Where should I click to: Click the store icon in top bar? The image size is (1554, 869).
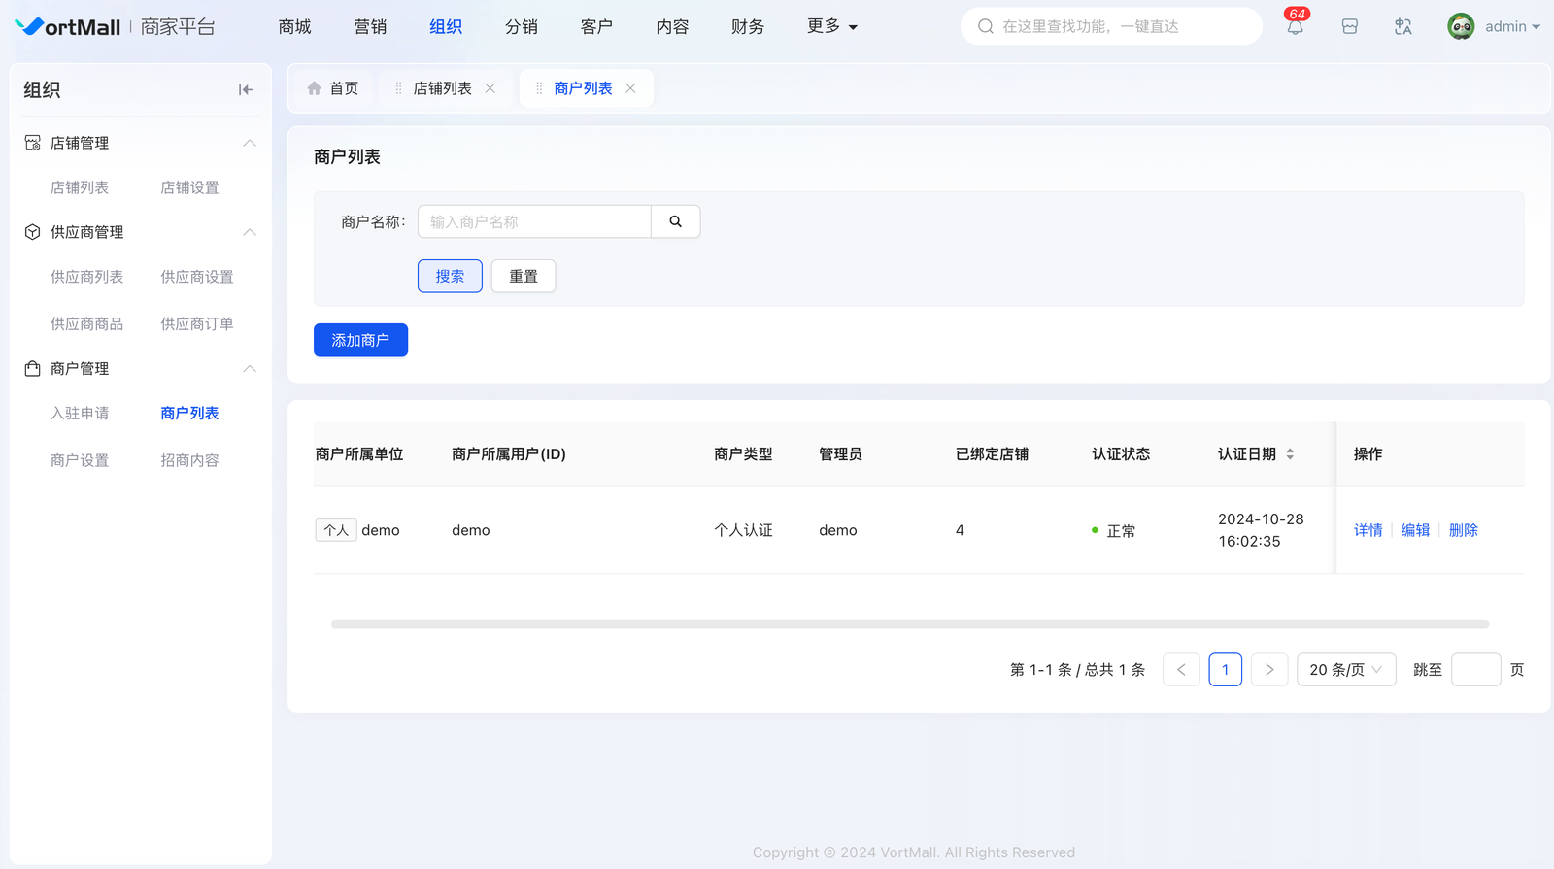tap(1349, 27)
